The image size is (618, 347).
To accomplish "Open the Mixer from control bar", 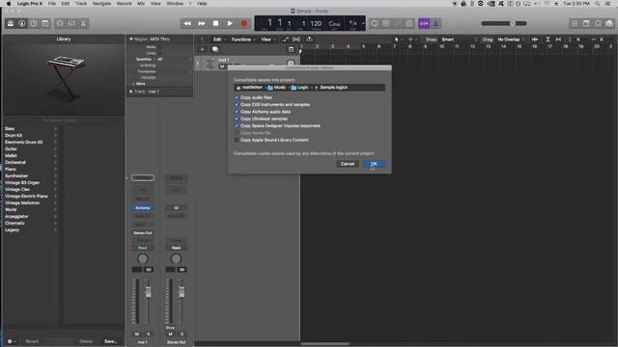I will [71, 23].
